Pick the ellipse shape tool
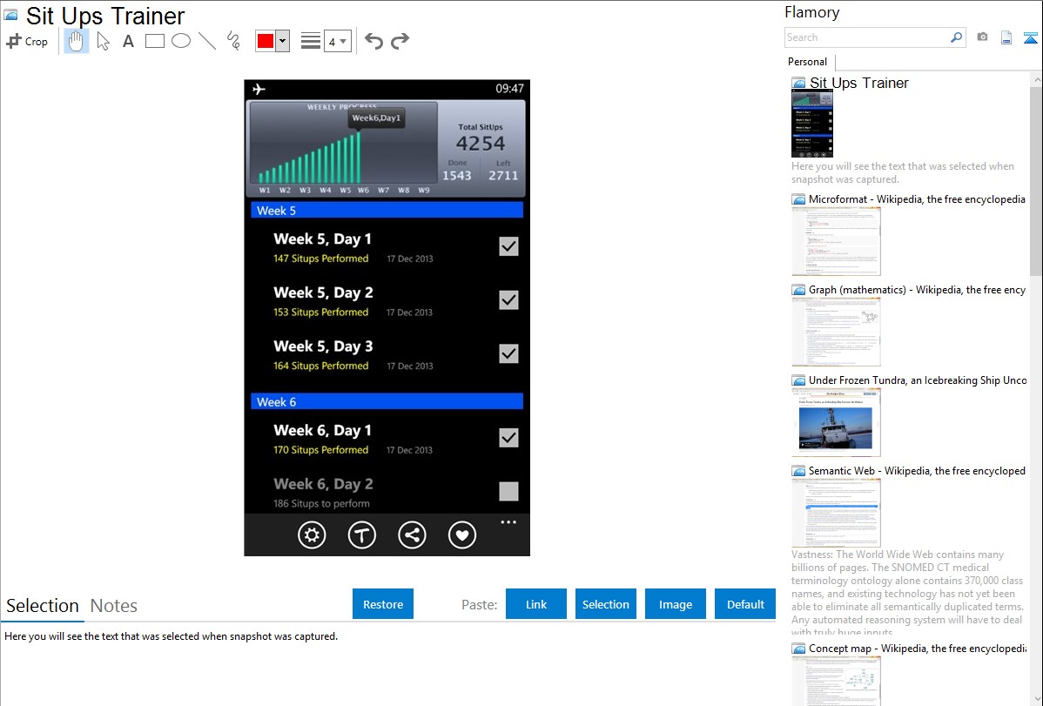Viewport: 1043px width, 706px height. pyautogui.click(x=181, y=41)
